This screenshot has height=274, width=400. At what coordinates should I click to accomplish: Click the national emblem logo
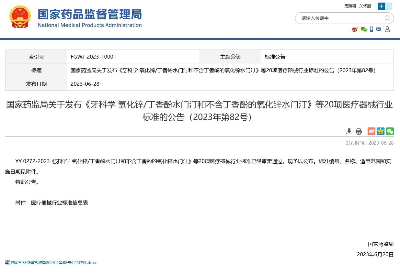point(20,17)
